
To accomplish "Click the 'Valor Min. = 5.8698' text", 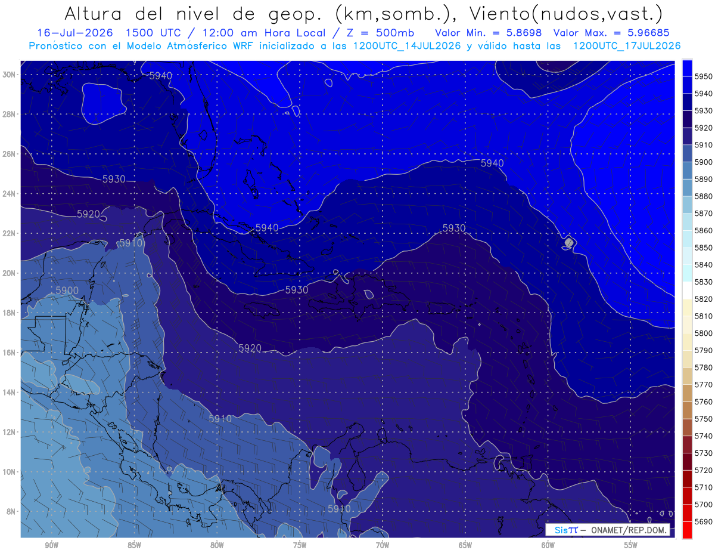I will [x=490, y=33].
